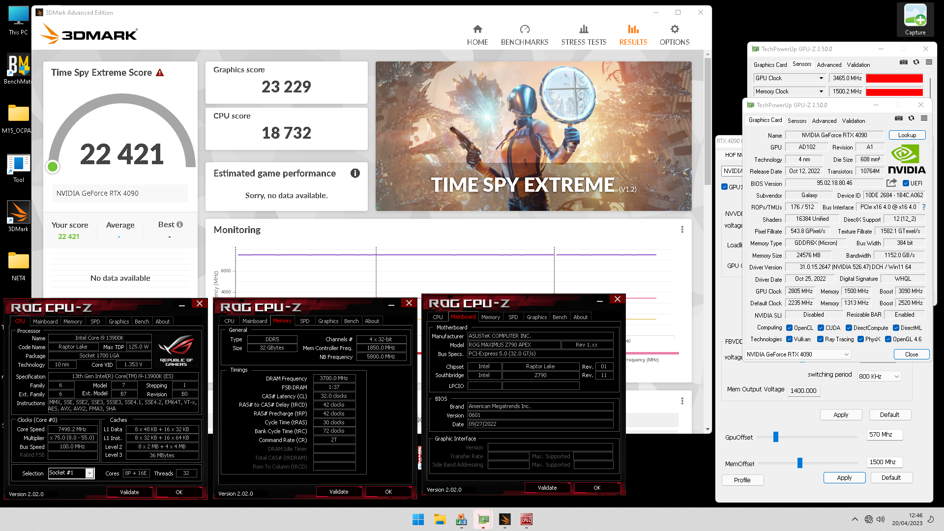Open BENCHMARKS in 3DMark navigation

tap(524, 35)
